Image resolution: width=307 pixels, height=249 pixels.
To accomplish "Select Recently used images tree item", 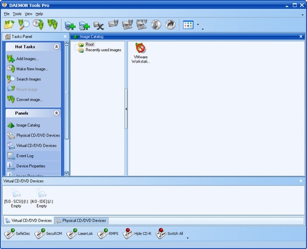I will (100, 50).
